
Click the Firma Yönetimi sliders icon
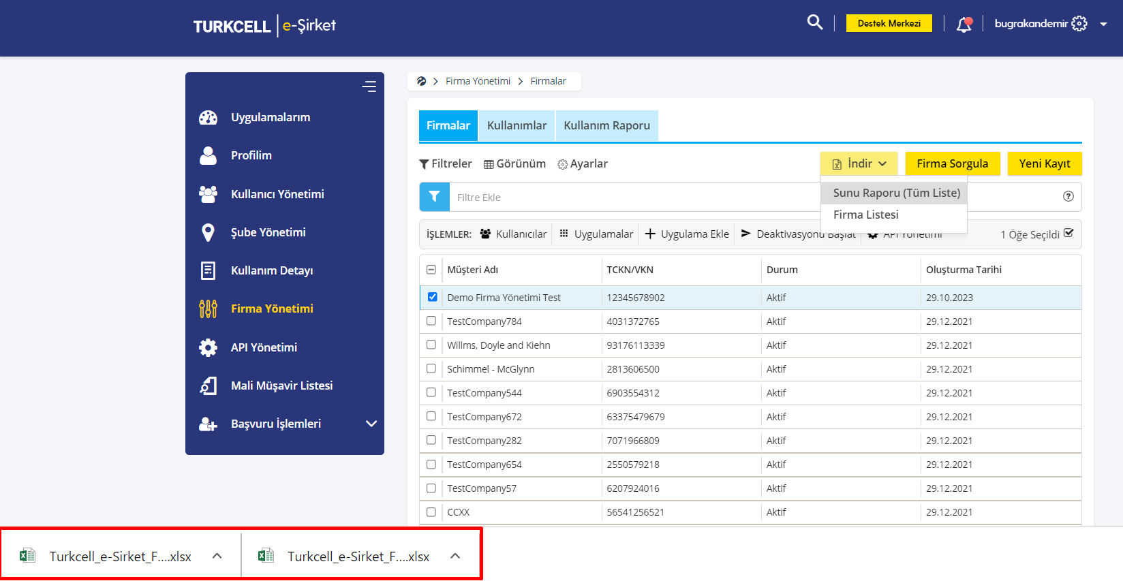click(208, 309)
